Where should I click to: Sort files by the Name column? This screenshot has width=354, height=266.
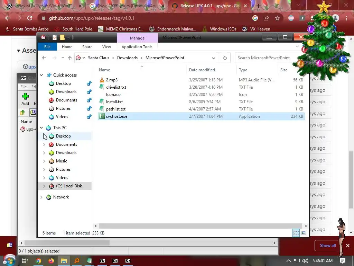coord(104,70)
